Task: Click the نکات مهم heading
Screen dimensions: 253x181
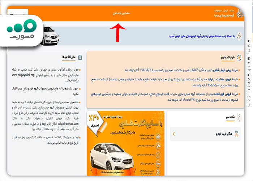Action: [230, 117]
